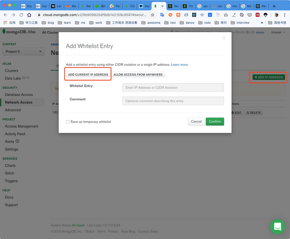
Task: Navigate back in browser history
Action: coord(5,15)
